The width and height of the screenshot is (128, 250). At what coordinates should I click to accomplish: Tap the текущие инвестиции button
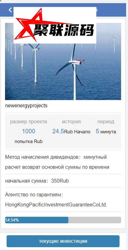click(63, 241)
